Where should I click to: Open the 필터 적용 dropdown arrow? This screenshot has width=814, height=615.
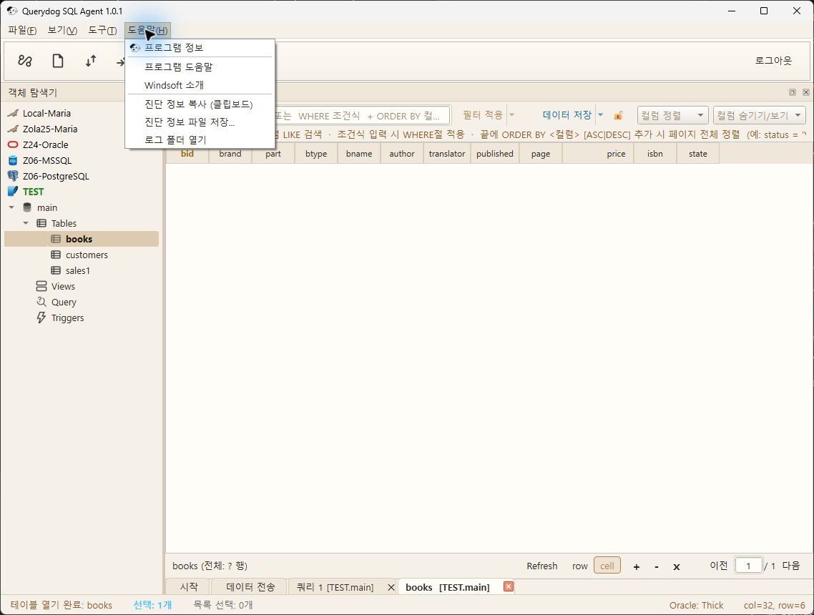pos(511,114)
